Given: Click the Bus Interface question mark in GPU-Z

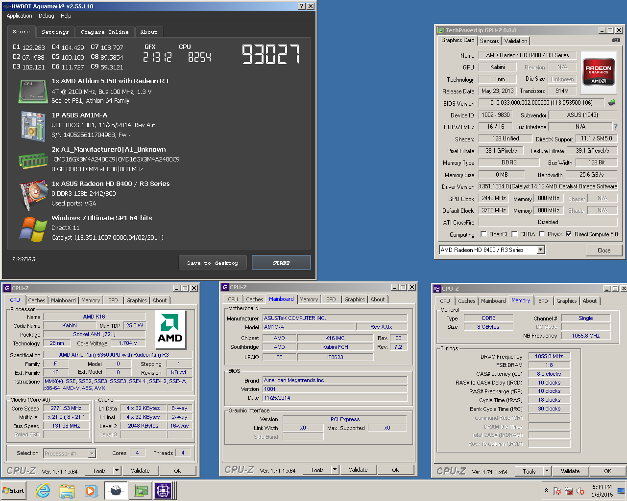Looking at the screenshot, I should click(616, 127).
